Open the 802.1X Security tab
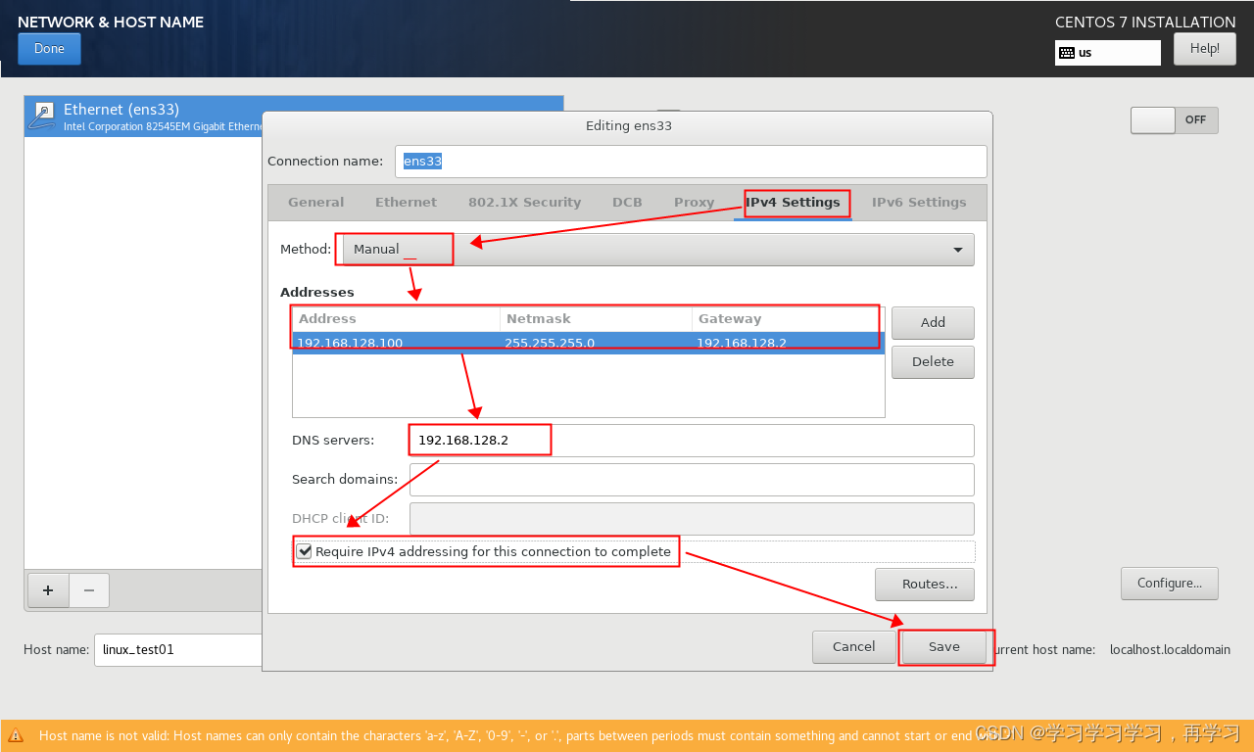The image size is (1254, 752). tap(524, 203)
